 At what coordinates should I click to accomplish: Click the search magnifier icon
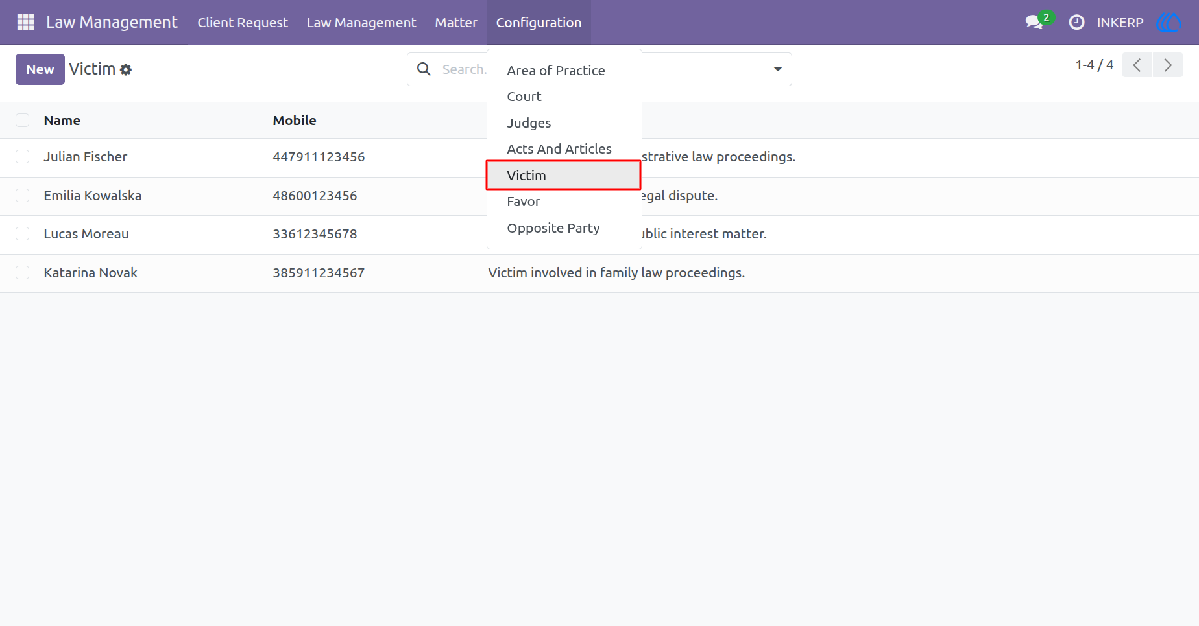click(424, 69)
